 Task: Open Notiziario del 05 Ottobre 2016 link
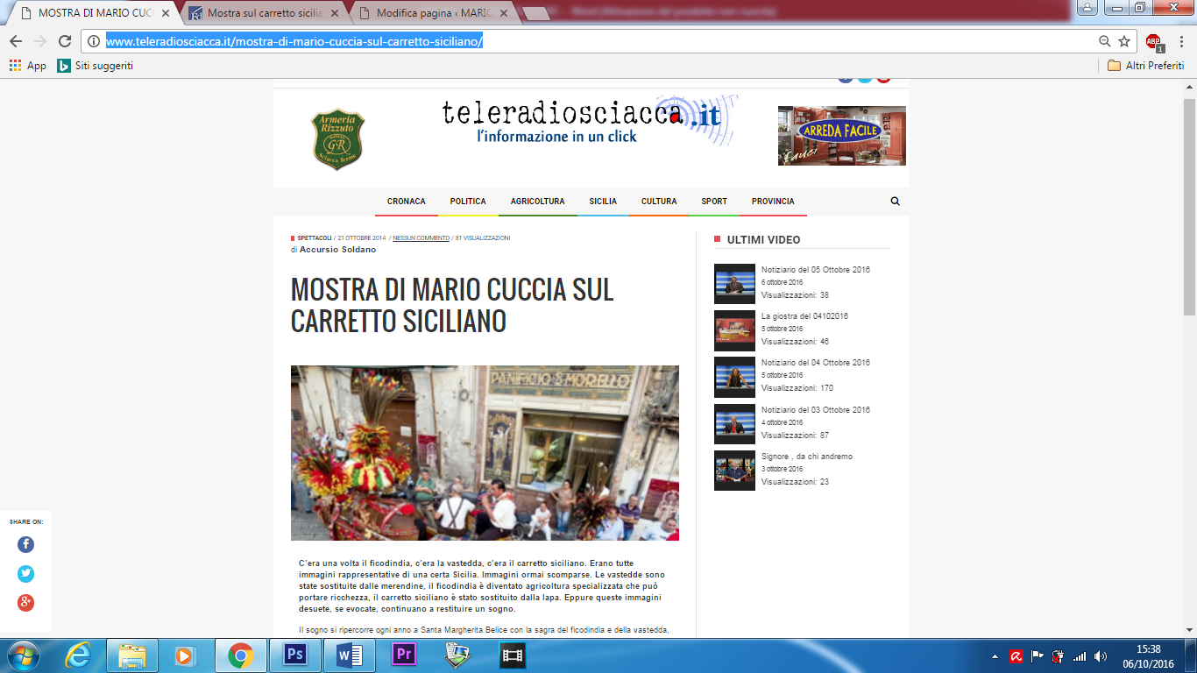coord(816,270)
